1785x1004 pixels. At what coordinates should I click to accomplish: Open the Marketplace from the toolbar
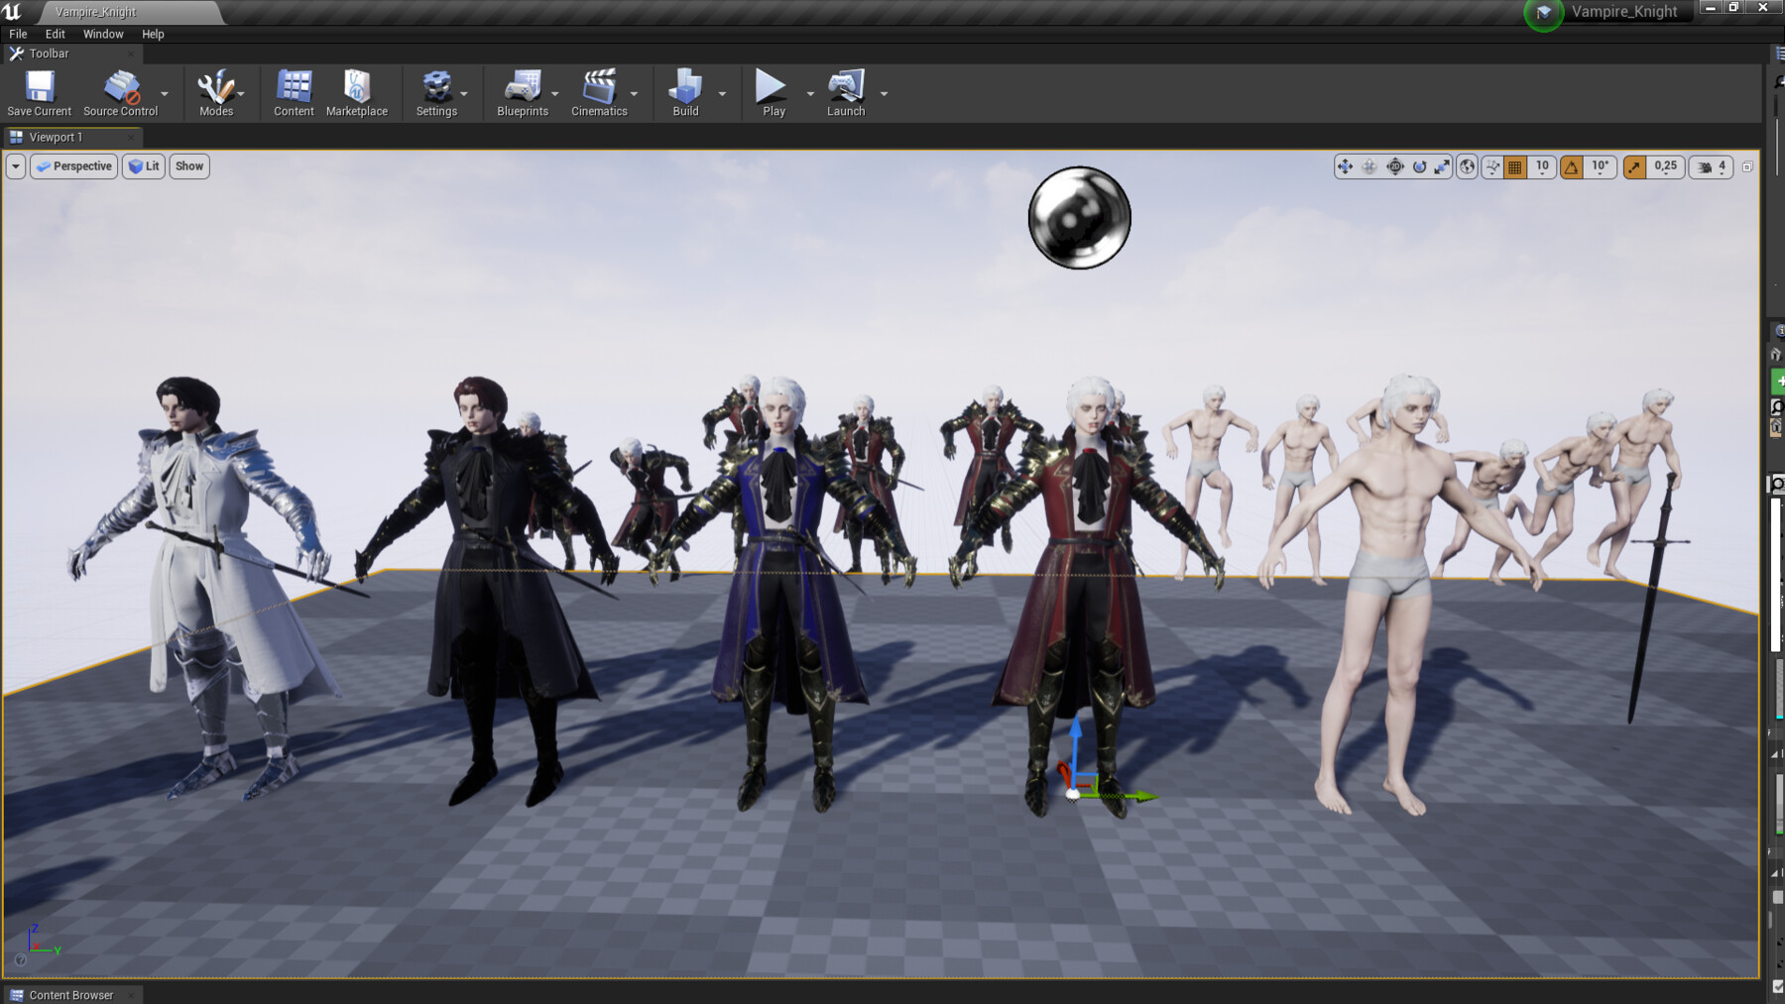356,91
